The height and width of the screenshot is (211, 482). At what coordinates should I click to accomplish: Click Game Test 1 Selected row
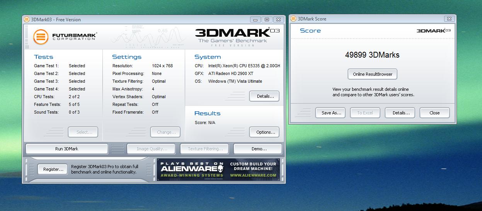pyautogui.click(x=60, y=66)
